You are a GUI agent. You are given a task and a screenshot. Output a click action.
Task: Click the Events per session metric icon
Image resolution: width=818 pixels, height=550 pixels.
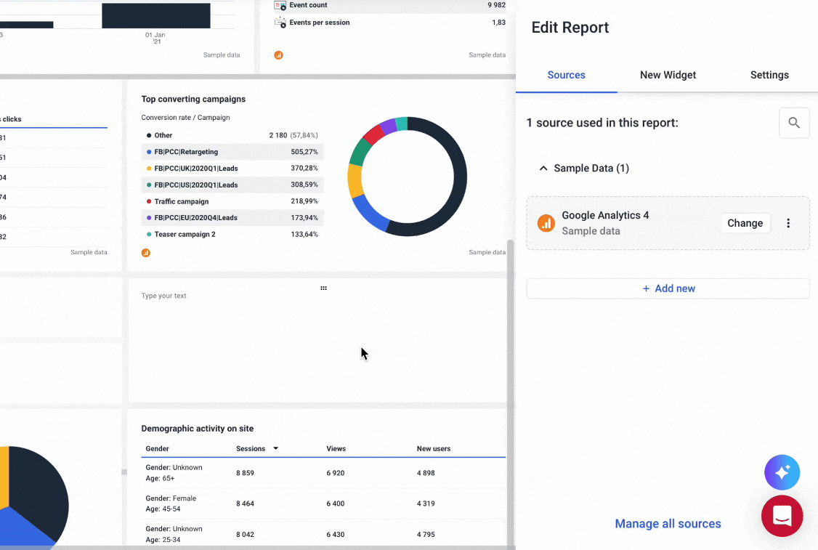tap(280, 23)
